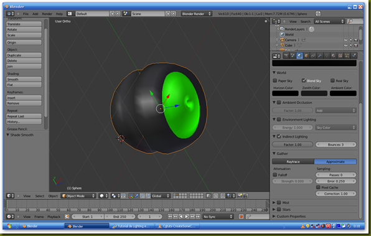Select the translate manipulator arrow icon
This screenshot has width=371, height=236.
pos(136,196)
